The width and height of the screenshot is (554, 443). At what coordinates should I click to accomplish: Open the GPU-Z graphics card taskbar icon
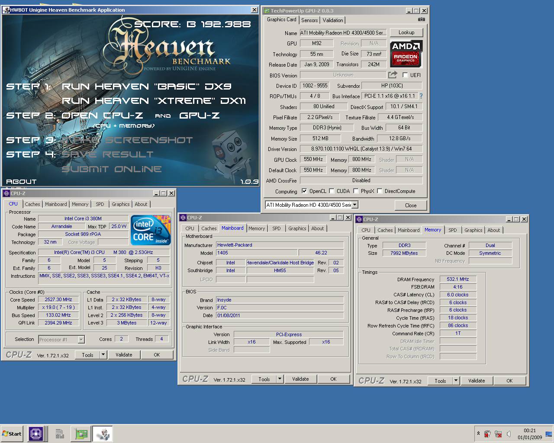[x=81, y=433]
